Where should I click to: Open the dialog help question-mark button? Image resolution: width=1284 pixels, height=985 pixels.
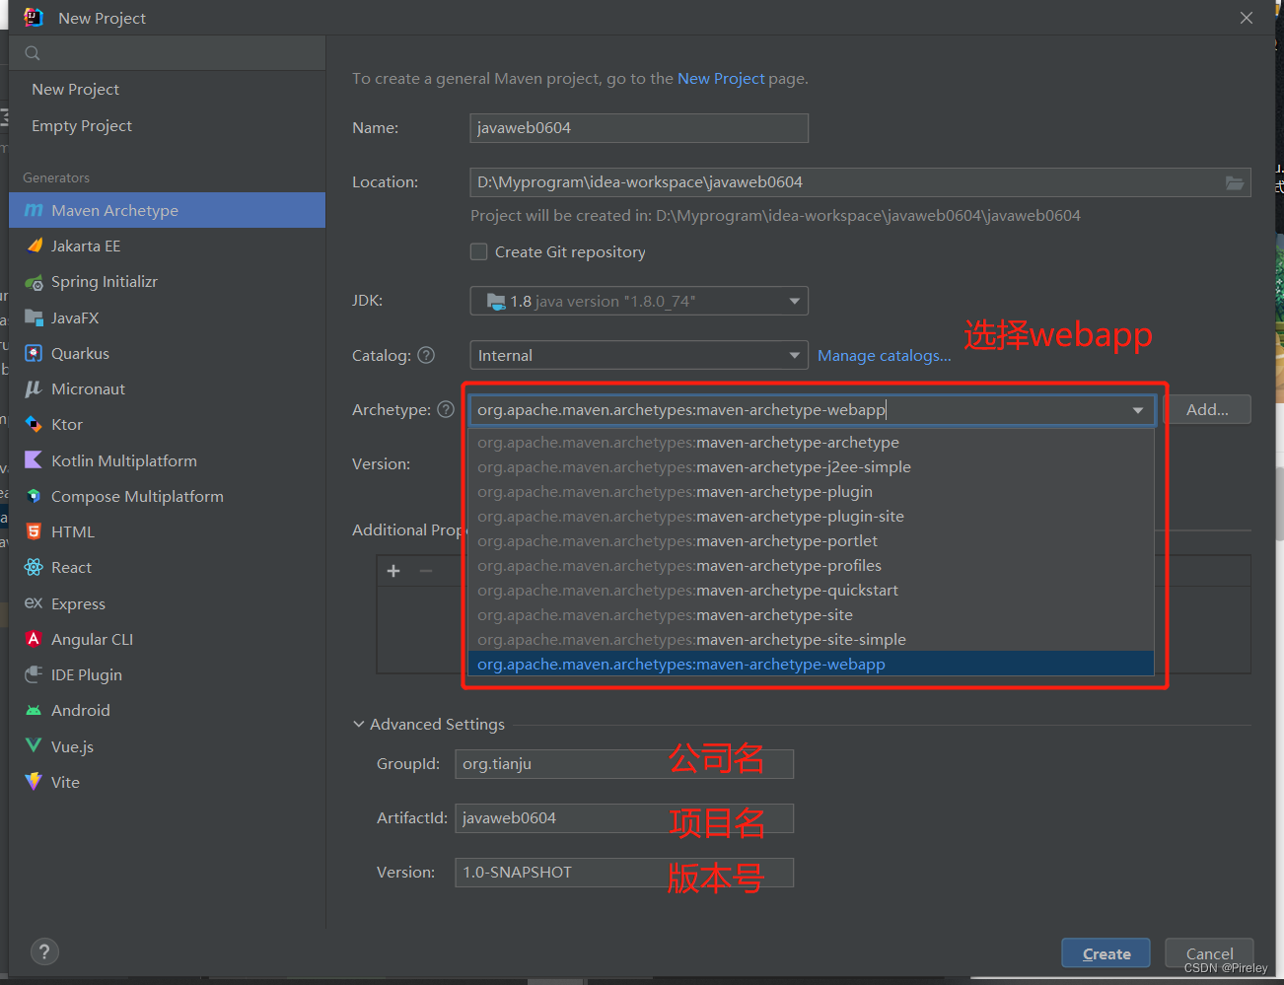pyautogui.click(x=44, y=951)
